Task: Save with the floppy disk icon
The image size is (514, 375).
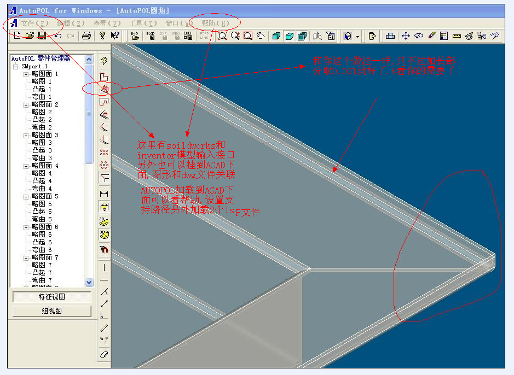Action: coord(42,36)
